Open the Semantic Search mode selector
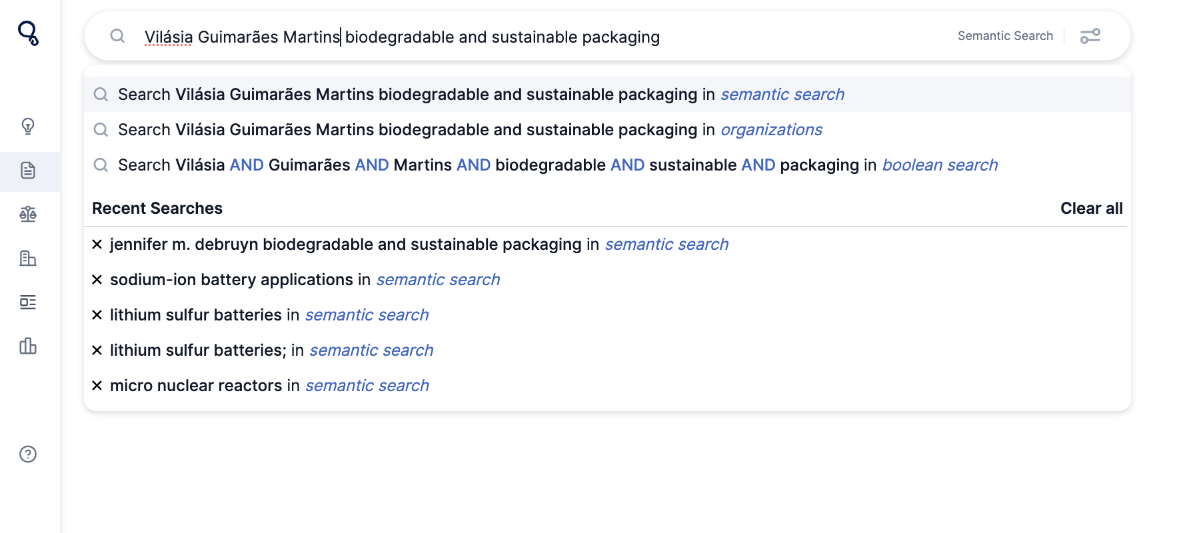The height and width of the screenshot is (533, 1197). click(1005, 36)
